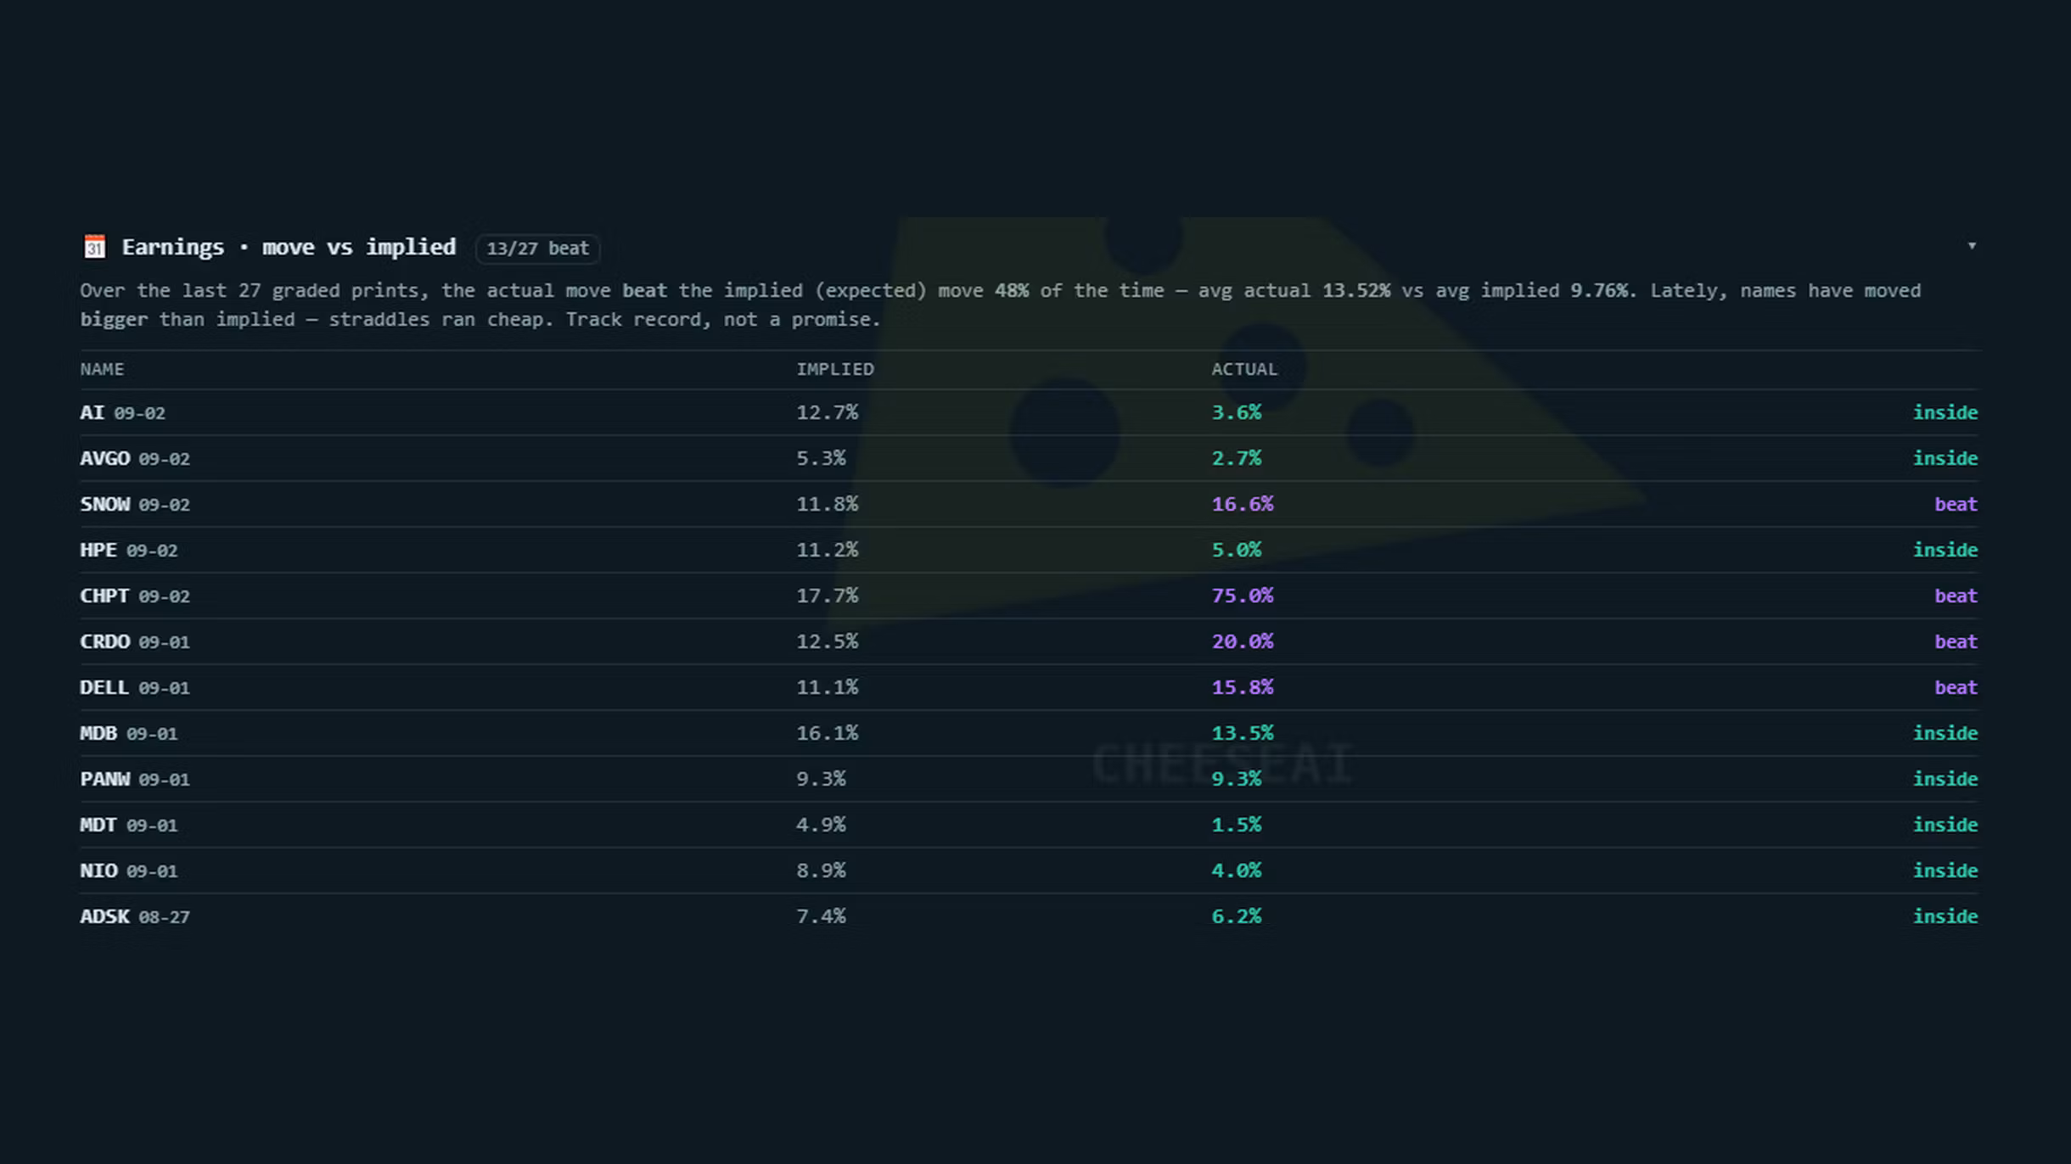Click MDB actual move value 13.5%

pos(1243,734)
